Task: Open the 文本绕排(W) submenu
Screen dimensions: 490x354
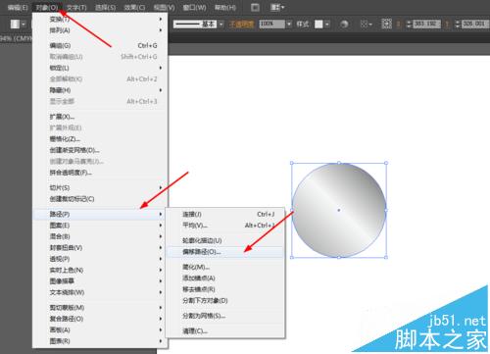Action: 100,292
